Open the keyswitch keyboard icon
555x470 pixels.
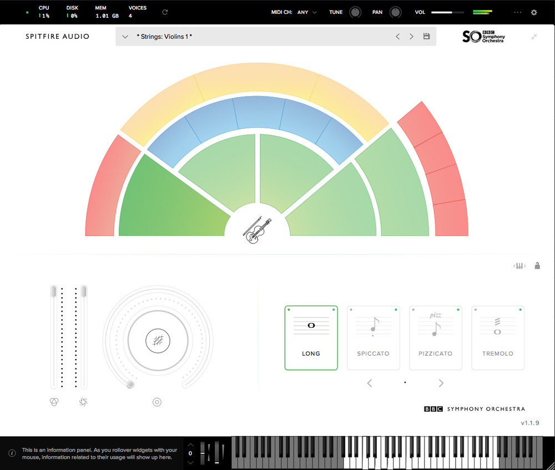(x=519, y=266)
